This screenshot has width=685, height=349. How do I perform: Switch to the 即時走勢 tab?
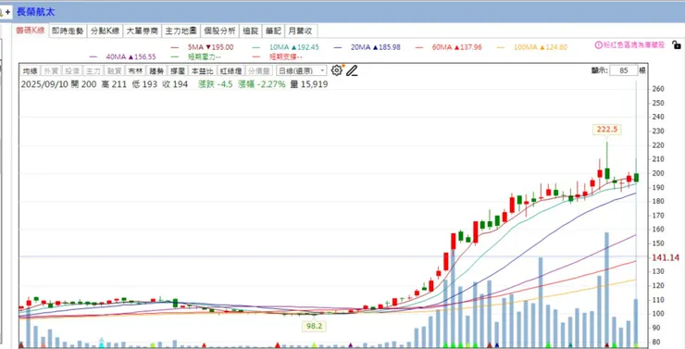pos(68,31)
